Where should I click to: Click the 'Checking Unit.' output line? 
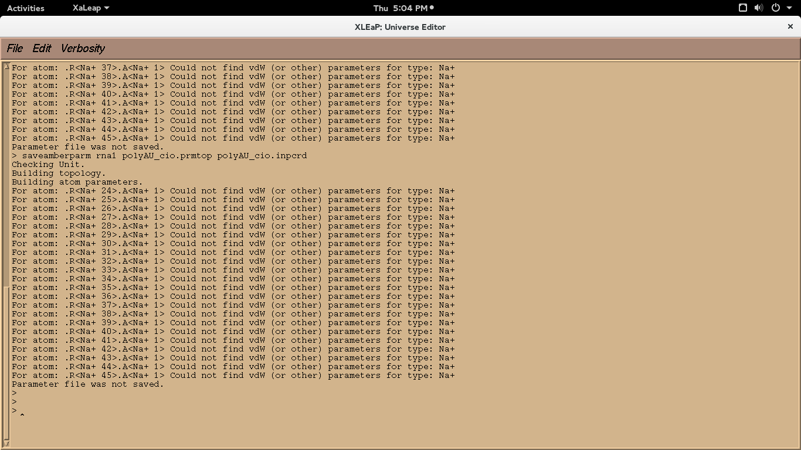tap(48, 165)
